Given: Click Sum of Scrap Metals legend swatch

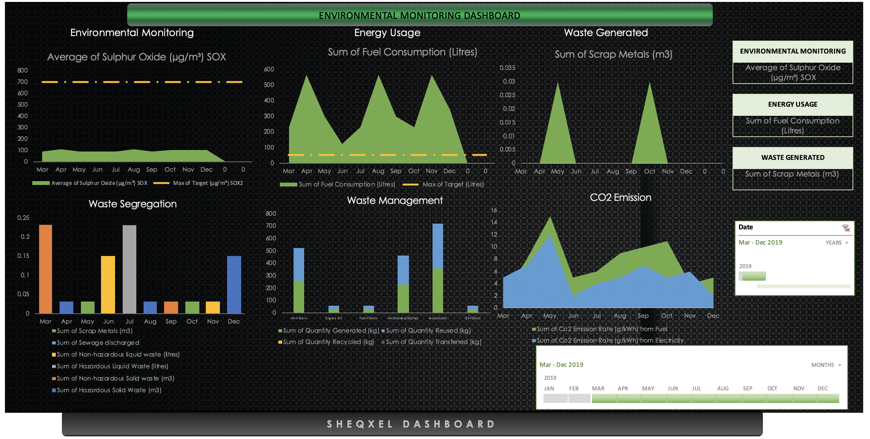Looking at the screenshot, I should coord(54,331).
